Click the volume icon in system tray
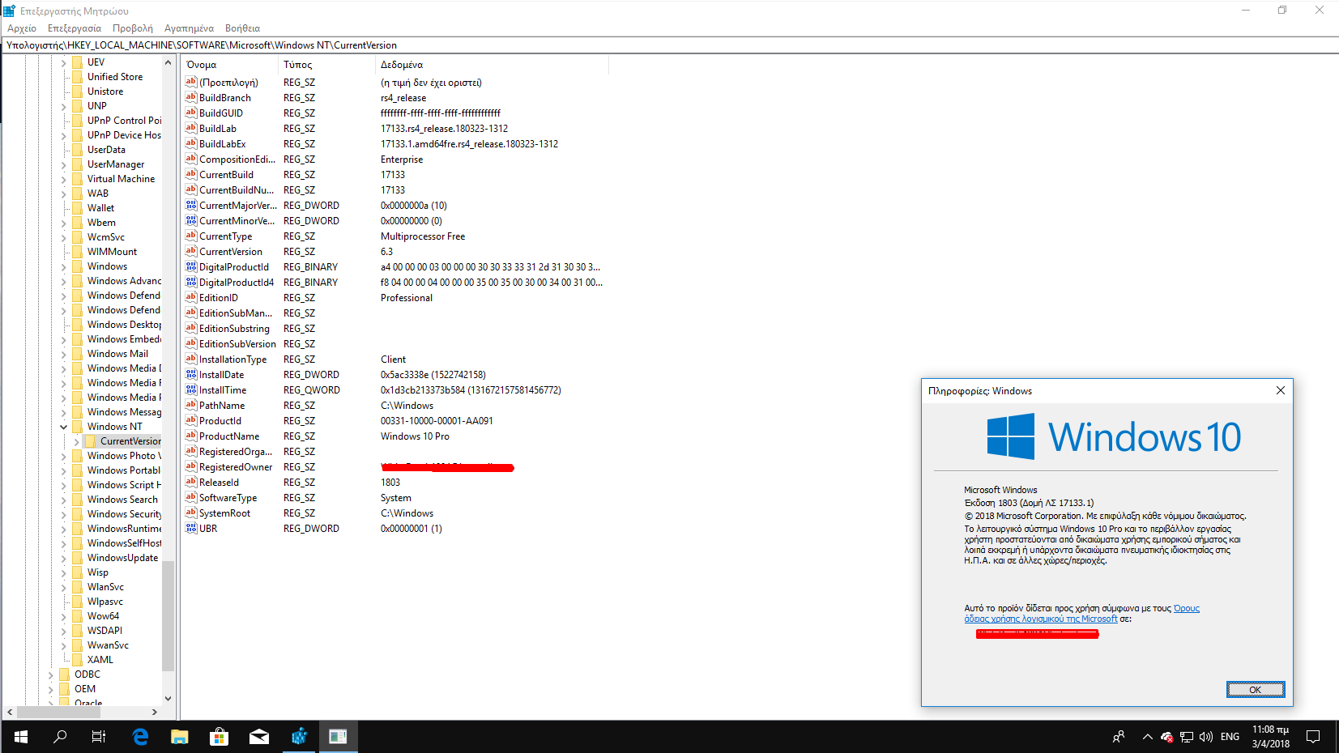The width and height of the screenshot is (1339, 753). 1206,737
